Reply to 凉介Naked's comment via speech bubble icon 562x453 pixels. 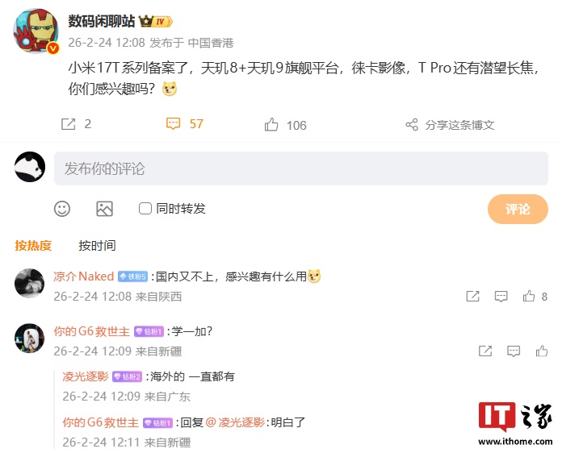click(501, 297)
